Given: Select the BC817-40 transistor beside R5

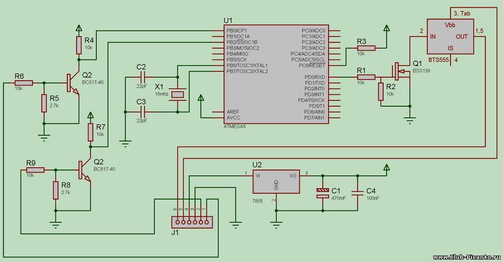Looking at the screenshot, I should [73, 84].
